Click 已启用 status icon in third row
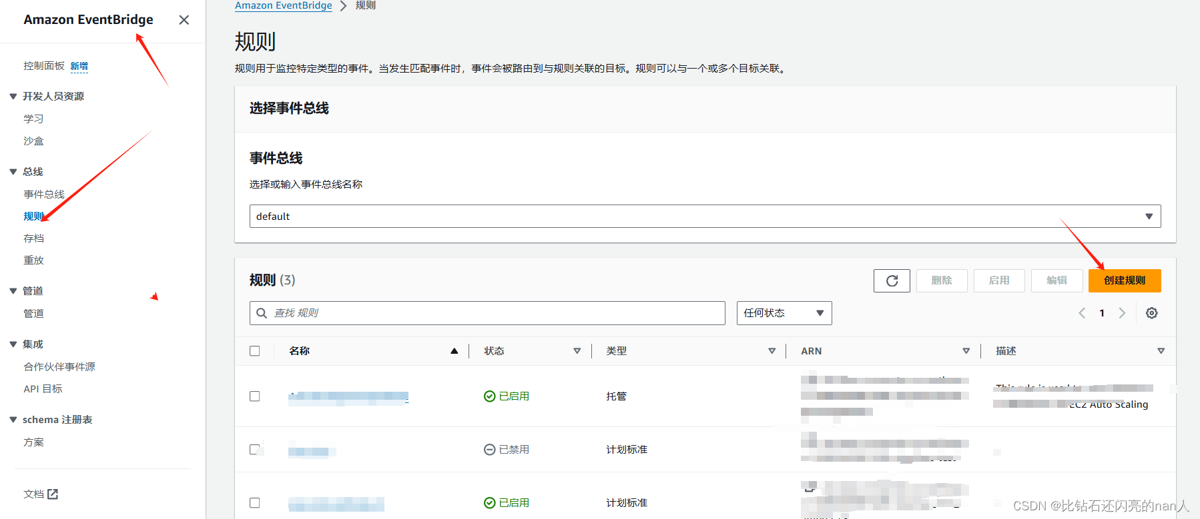The image size is (1200, 519). (x=489, y=503)
